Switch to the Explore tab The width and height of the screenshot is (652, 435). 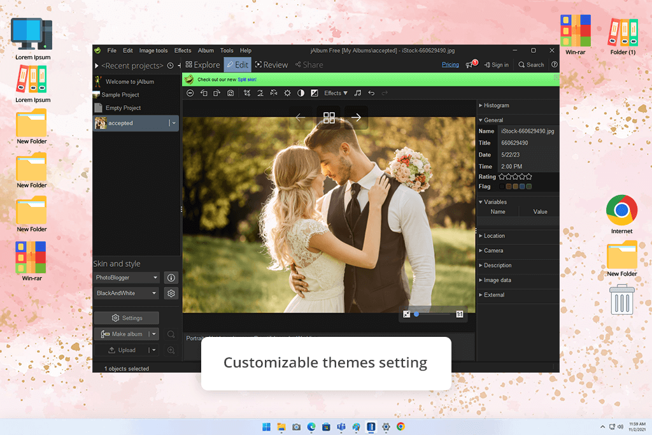click(x=202, y=65)
